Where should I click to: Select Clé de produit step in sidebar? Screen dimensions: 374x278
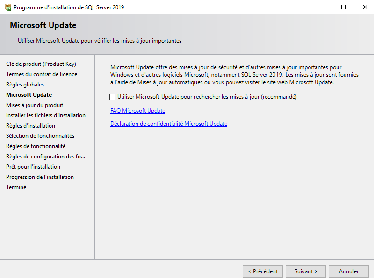click(41, 64)
